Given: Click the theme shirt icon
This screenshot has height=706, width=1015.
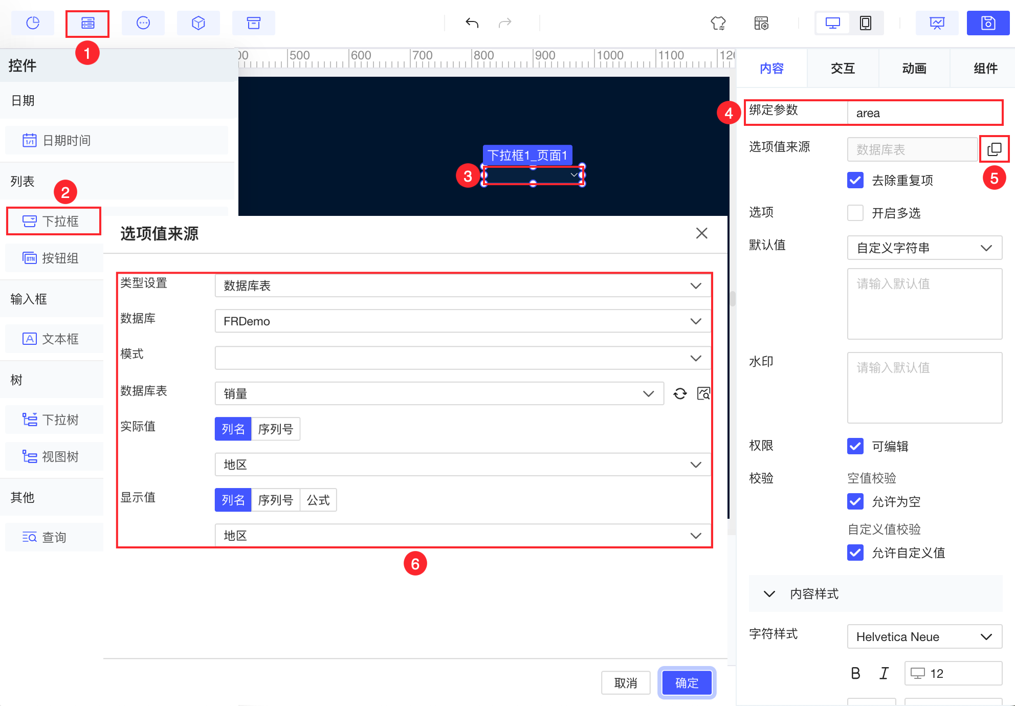Looking at the screenshot, I should point(718,23).
